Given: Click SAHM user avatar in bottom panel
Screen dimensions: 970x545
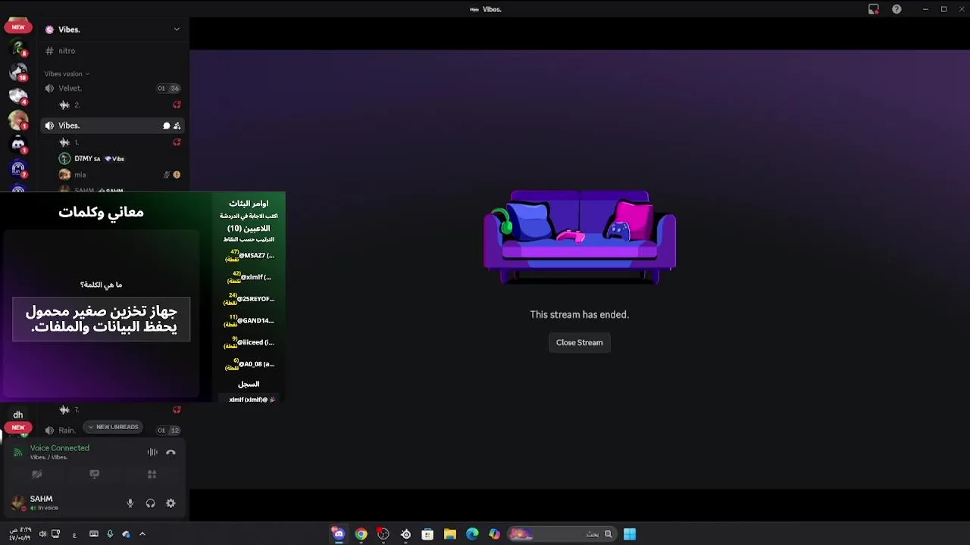Looking at the screenshot, I should (x=18, y=503).
